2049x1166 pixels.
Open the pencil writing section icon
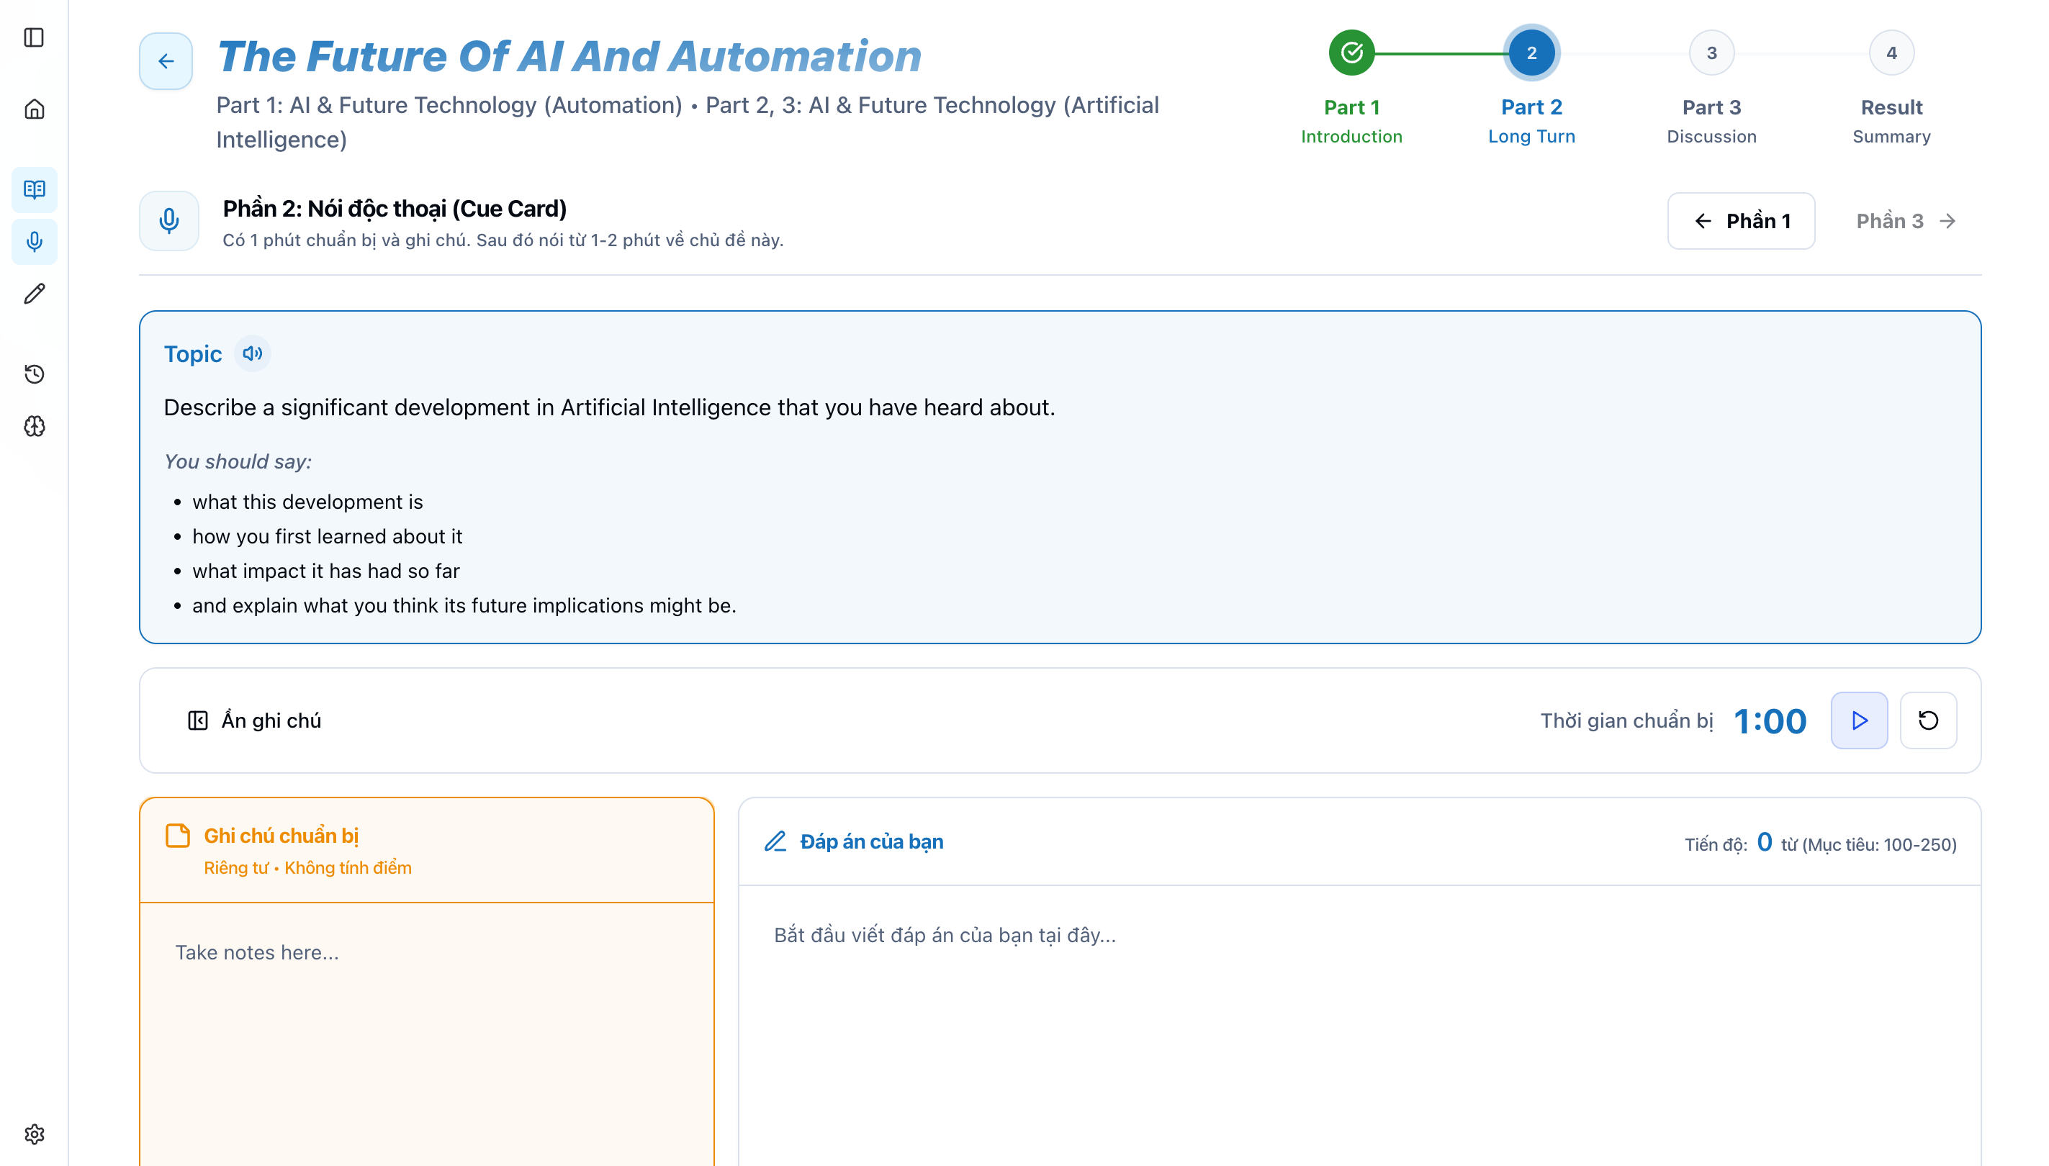point(34,294)
